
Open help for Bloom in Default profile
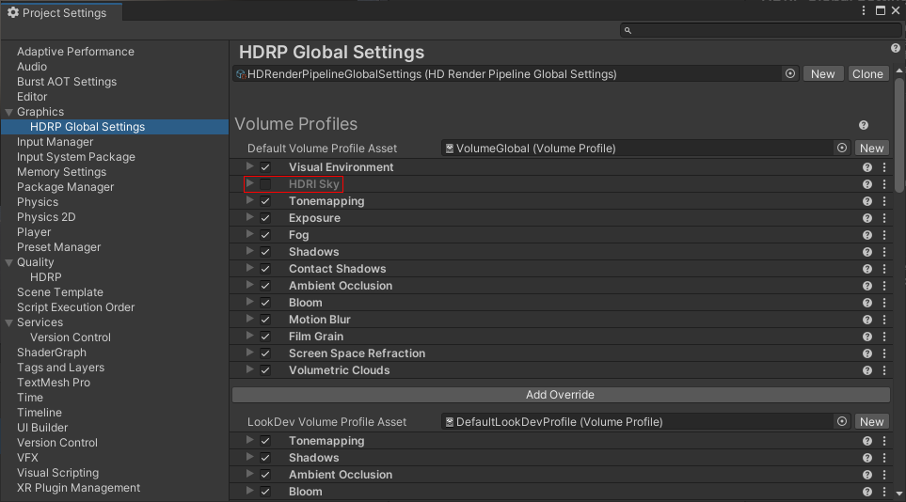point(867,303)
